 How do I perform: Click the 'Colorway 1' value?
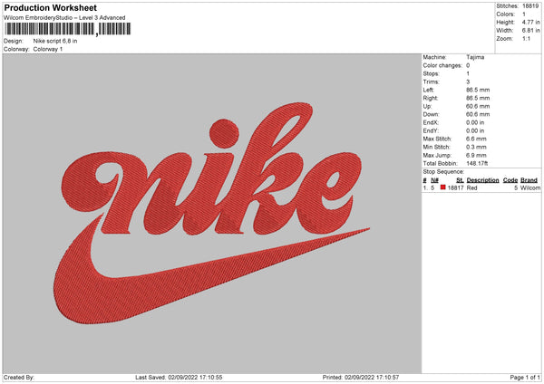click(48, 49)
